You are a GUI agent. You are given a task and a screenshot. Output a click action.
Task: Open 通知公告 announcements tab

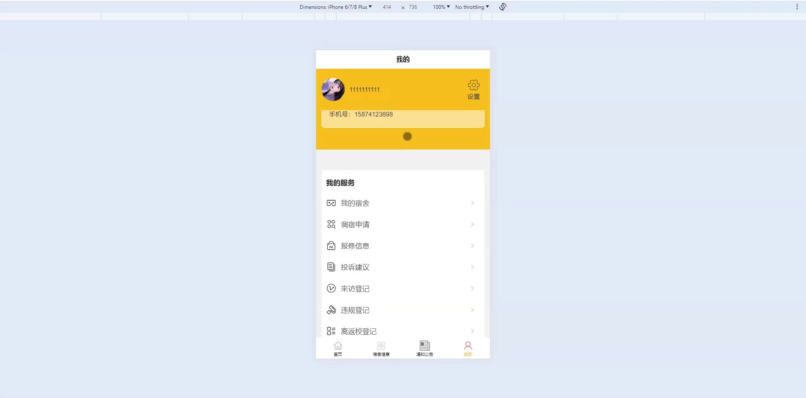pyautogui.click(x=425, y=348)
